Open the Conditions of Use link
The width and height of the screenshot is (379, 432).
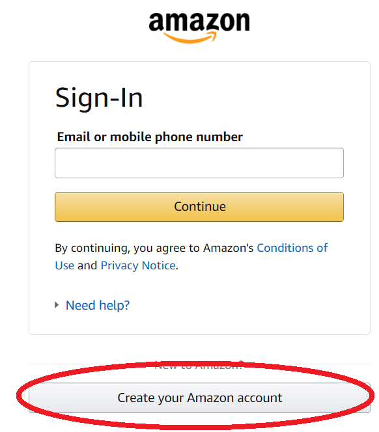pyautogui.click(x=292, y=248)
